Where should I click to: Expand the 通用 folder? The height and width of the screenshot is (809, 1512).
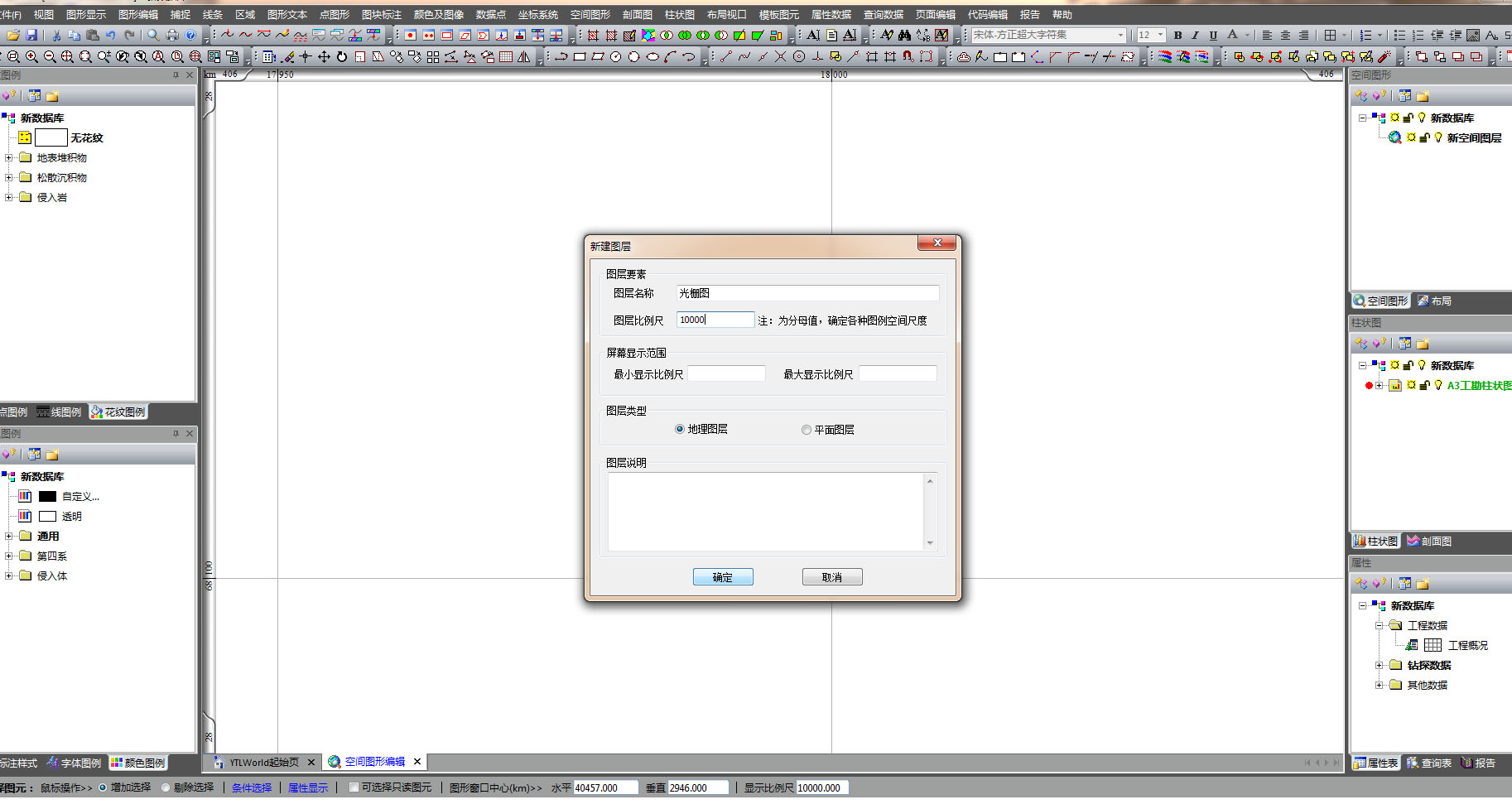[x=8, y=536]
